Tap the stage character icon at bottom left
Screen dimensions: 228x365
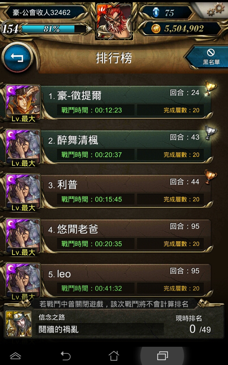click(x=19, y=324)
